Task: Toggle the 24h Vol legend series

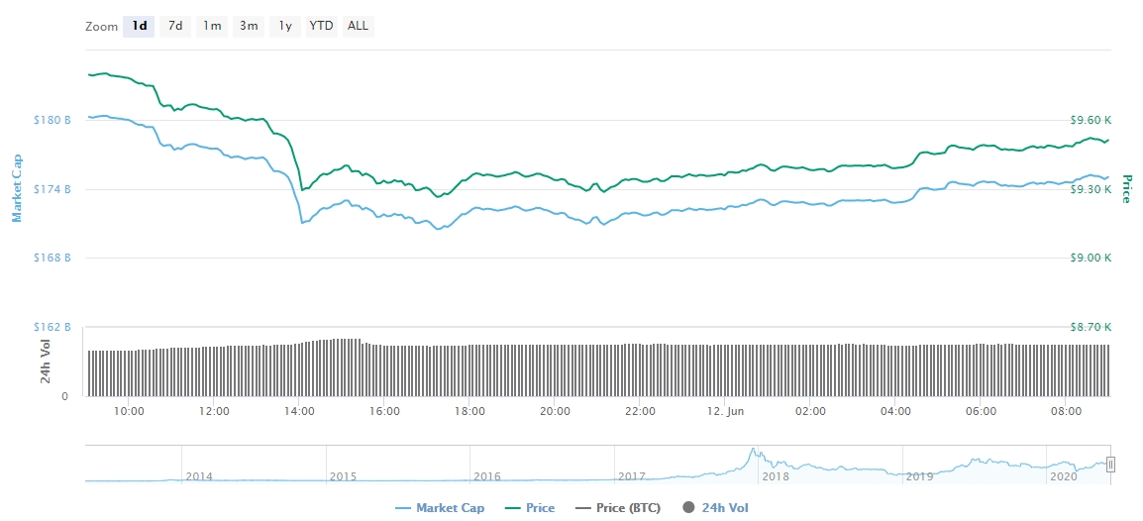Action: 715,508
